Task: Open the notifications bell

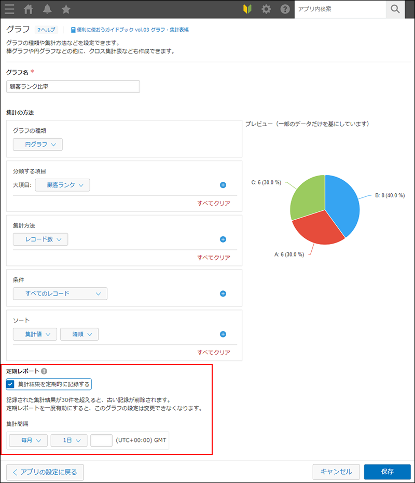Action: (47, 9)
